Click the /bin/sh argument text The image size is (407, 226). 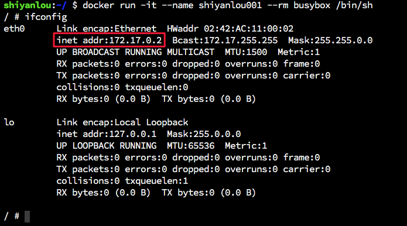pos(354,5)
